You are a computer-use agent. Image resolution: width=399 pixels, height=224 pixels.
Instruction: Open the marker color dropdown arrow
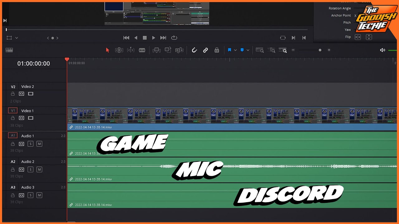pyautogui.click(x=248, y=50)
